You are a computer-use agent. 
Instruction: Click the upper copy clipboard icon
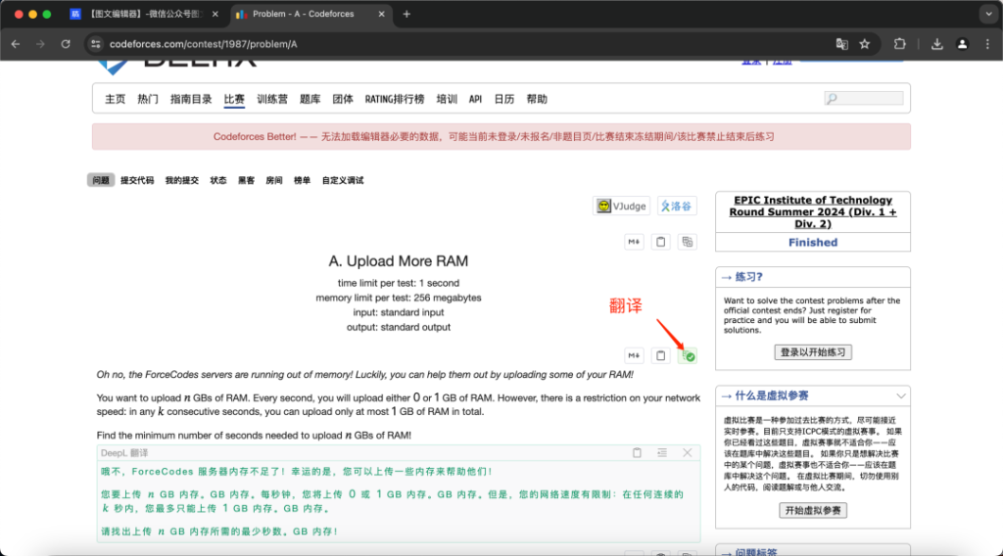[x=661, y=242]
